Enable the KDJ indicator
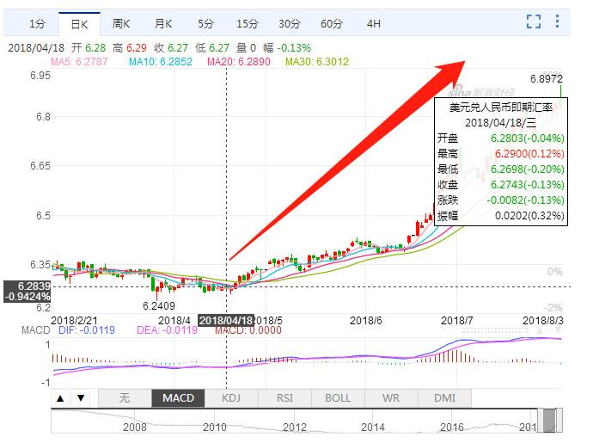 [232, 398]
